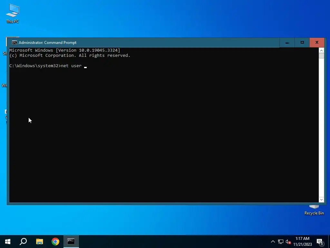This screenshot has width=330, height=248.
Task: Open This PC desktop icon
Action: tap(13, 13)
